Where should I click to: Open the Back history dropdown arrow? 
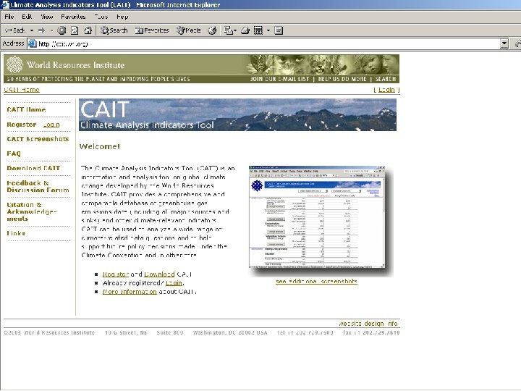click(x=32, y=30)
